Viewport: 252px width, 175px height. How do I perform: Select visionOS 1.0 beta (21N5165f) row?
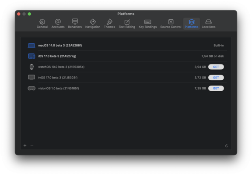click(126, 88)
